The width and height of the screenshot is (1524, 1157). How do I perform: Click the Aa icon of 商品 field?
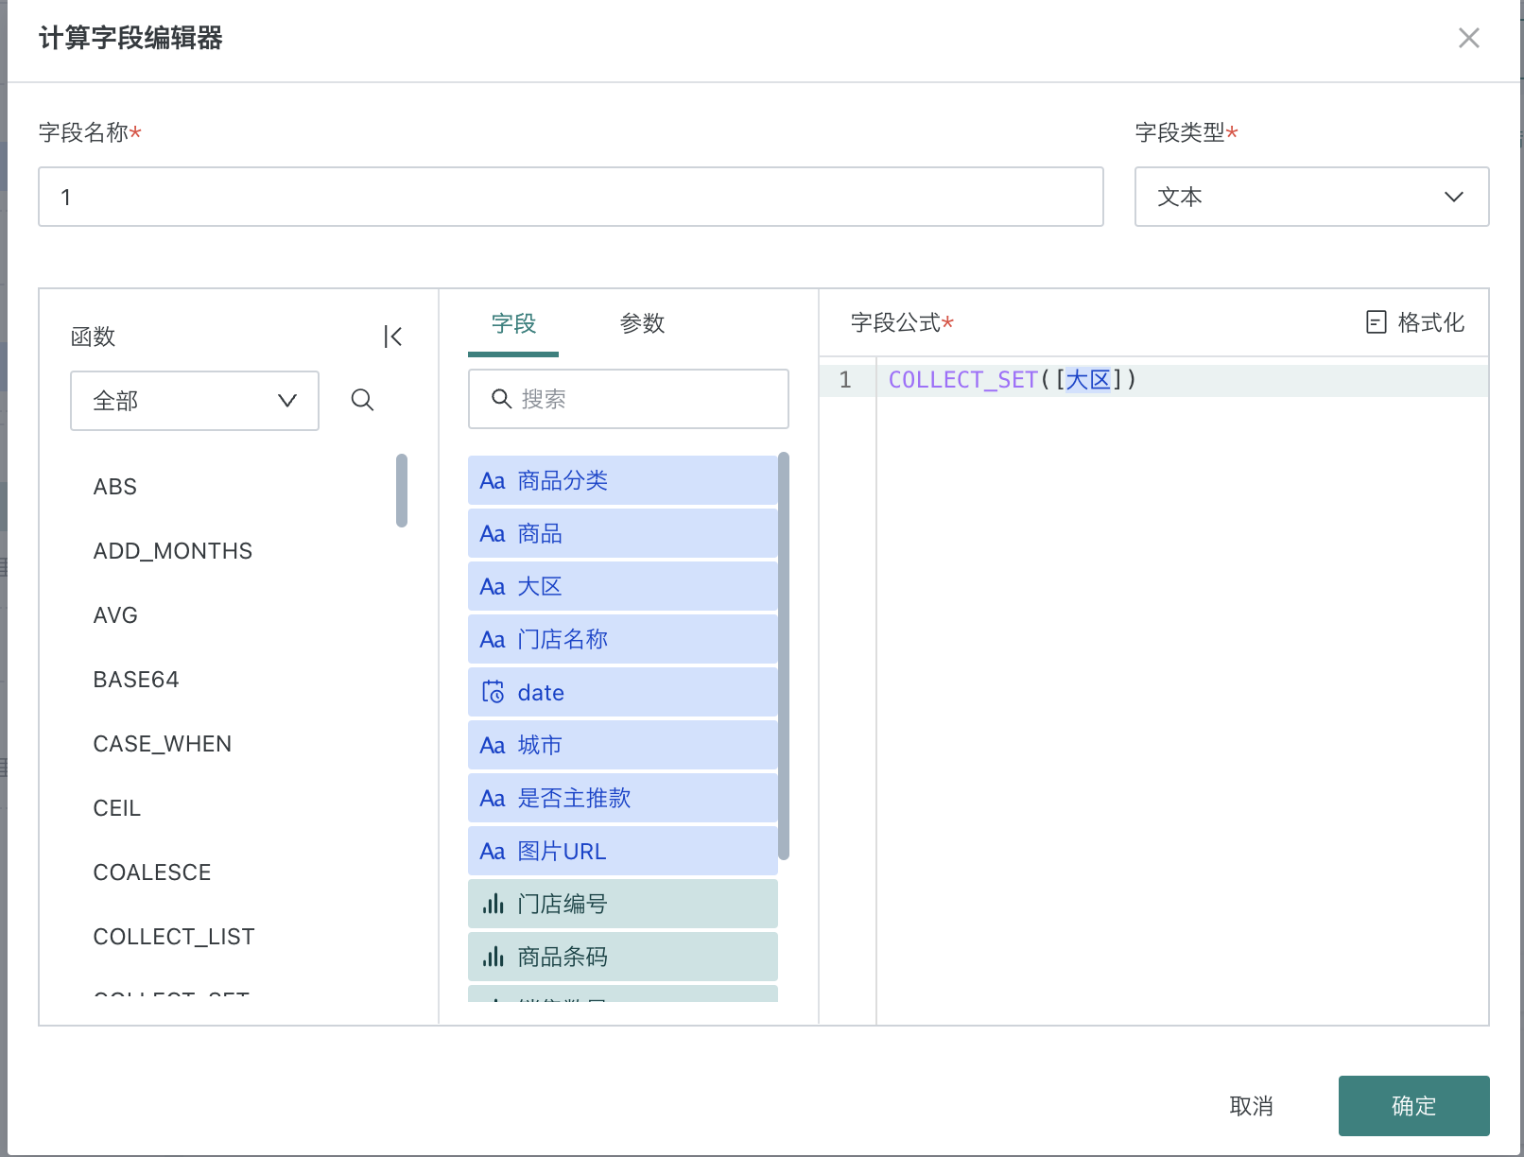pyautogui.click(x=493, y=534)
